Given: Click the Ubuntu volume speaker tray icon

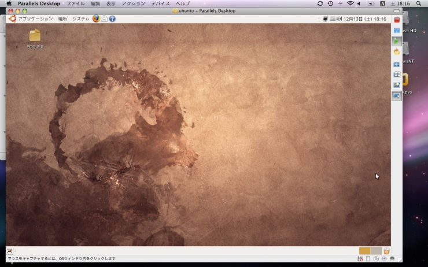Looking at the screenshot, I should 340,19.
